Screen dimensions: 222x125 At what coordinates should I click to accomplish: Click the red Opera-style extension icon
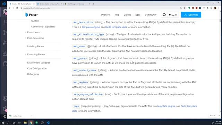pyautogui.click(x=193, y=8)
